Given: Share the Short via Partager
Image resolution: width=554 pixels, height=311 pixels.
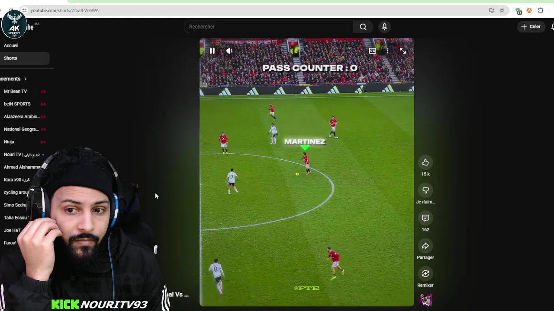Looking at the screenshot, I should (x=425, y=246).
